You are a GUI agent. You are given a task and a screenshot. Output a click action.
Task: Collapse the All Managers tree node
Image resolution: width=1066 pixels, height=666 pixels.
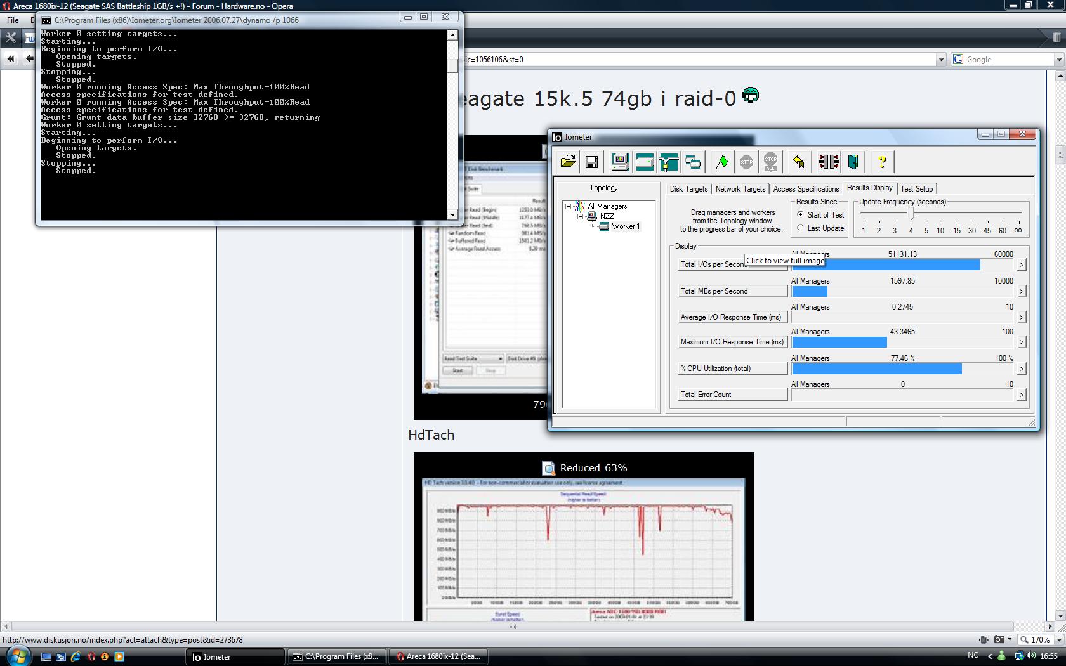click(x=569, y=206)
